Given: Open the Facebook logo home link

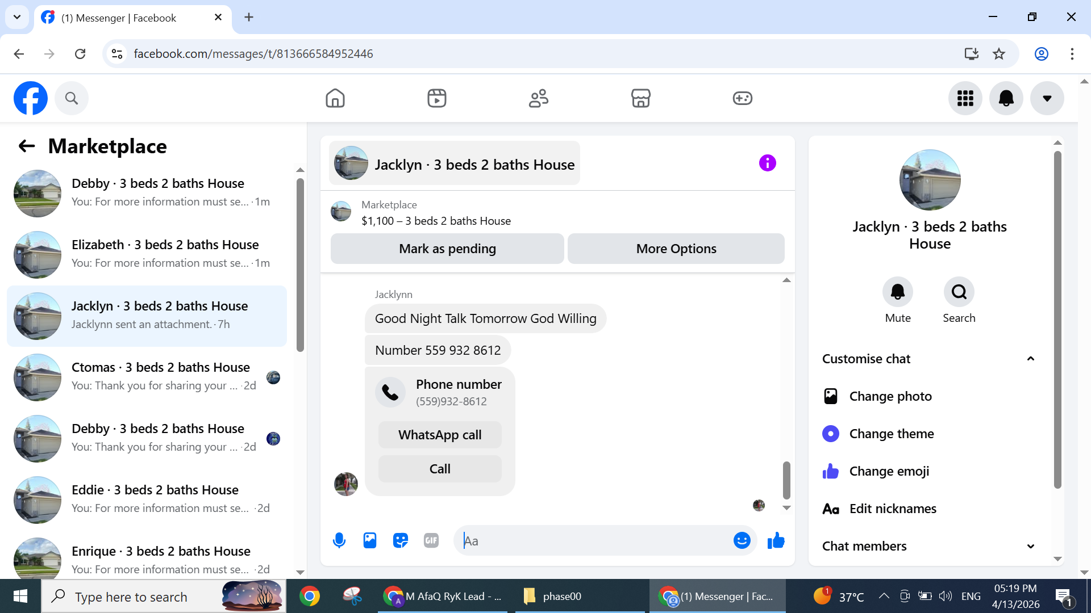Looking at the screenshot, I should click(x=31, y=98).
